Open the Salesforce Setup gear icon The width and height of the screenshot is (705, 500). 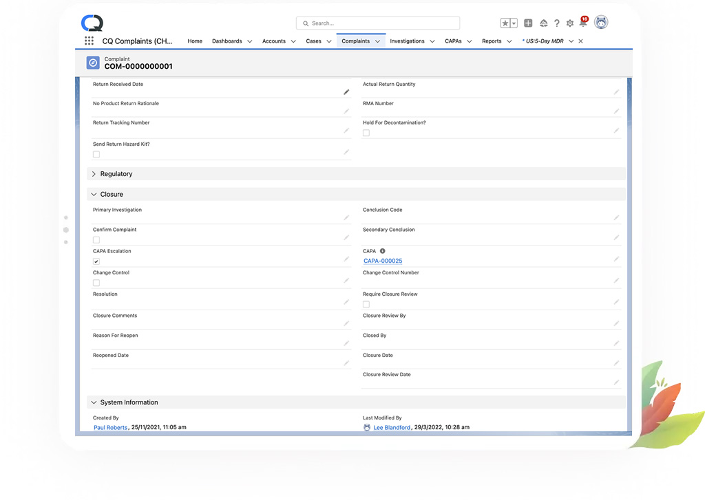[569, 23]
